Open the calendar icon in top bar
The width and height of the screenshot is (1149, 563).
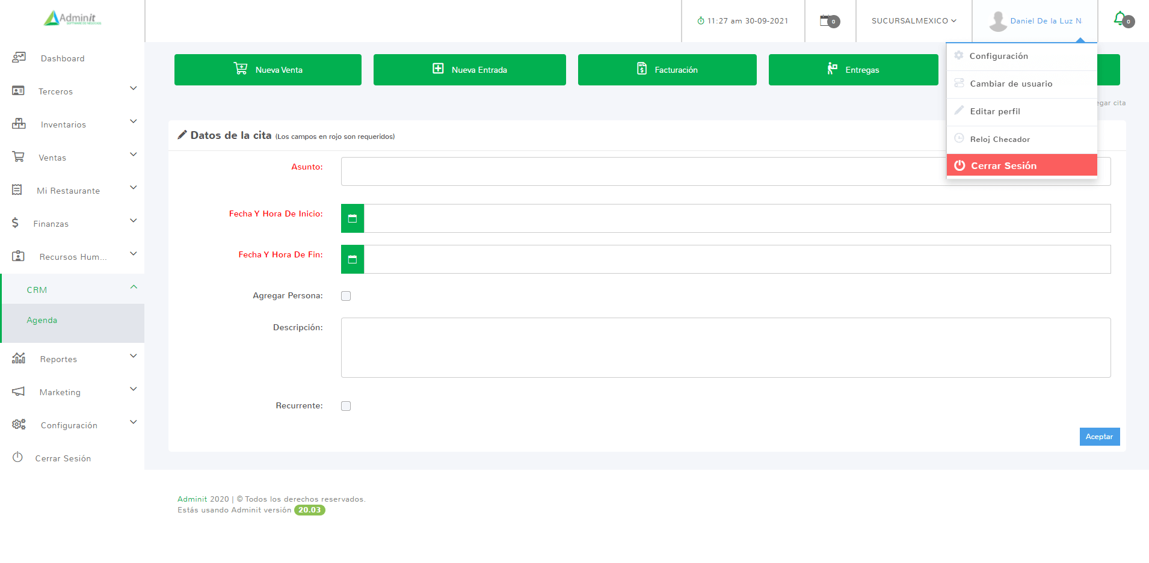pyautogui.click(x=827, y=20)
